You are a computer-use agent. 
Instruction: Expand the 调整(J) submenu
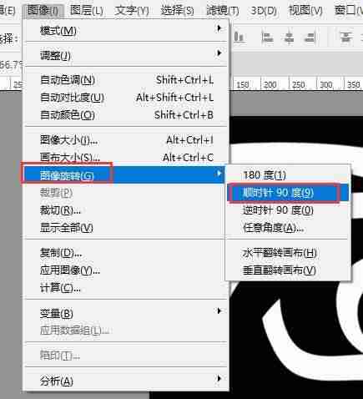pos(126,55)
